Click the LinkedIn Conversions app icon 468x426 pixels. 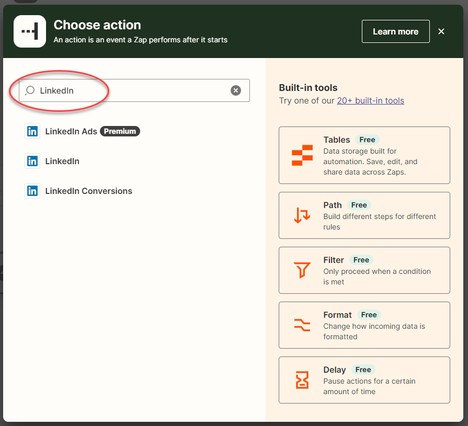(32, 191)
